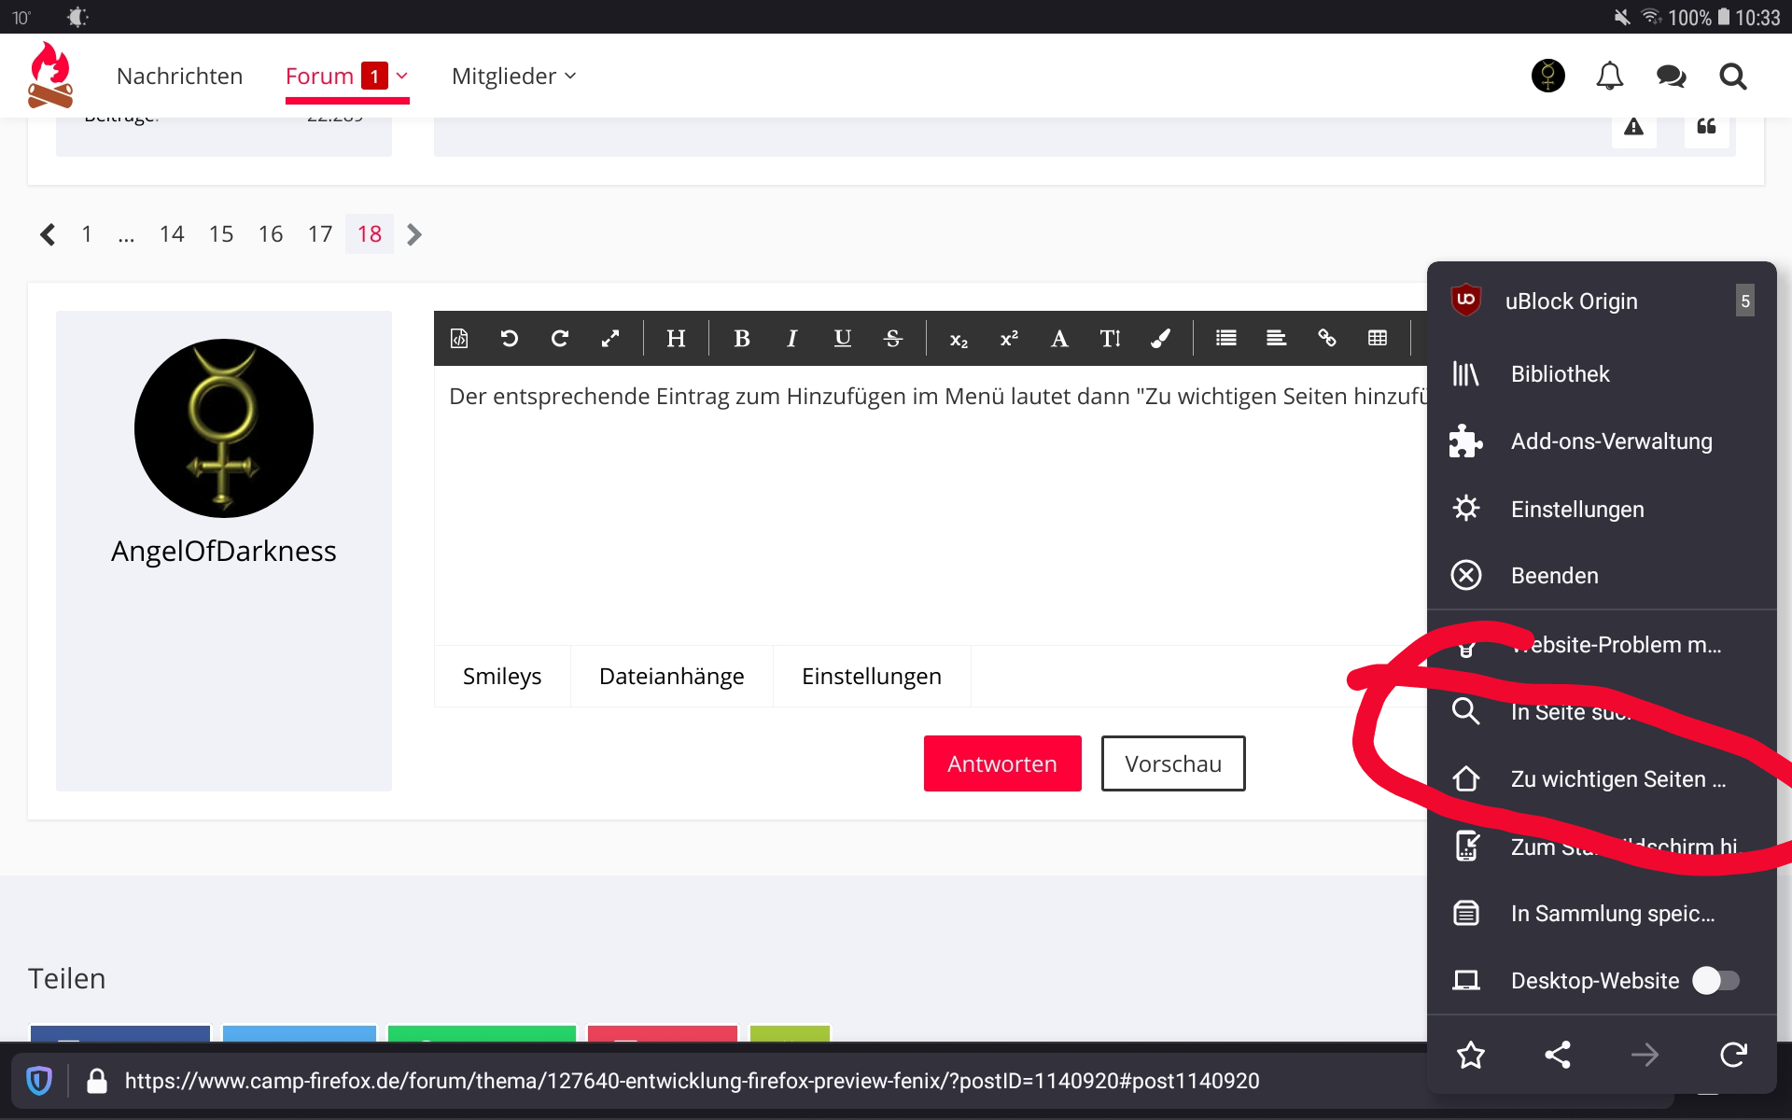Toggle bold formatting in editor toolbar
Screen dimensions: 1792x1120
[742, 339]
